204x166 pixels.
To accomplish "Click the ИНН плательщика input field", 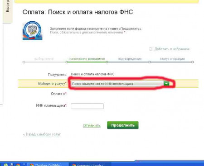I will (x=87, y=106).
